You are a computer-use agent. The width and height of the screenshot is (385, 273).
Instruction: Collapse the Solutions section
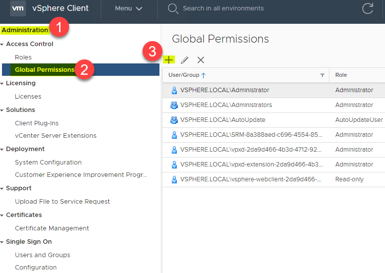pyautogui.click(x=2, y=110)
